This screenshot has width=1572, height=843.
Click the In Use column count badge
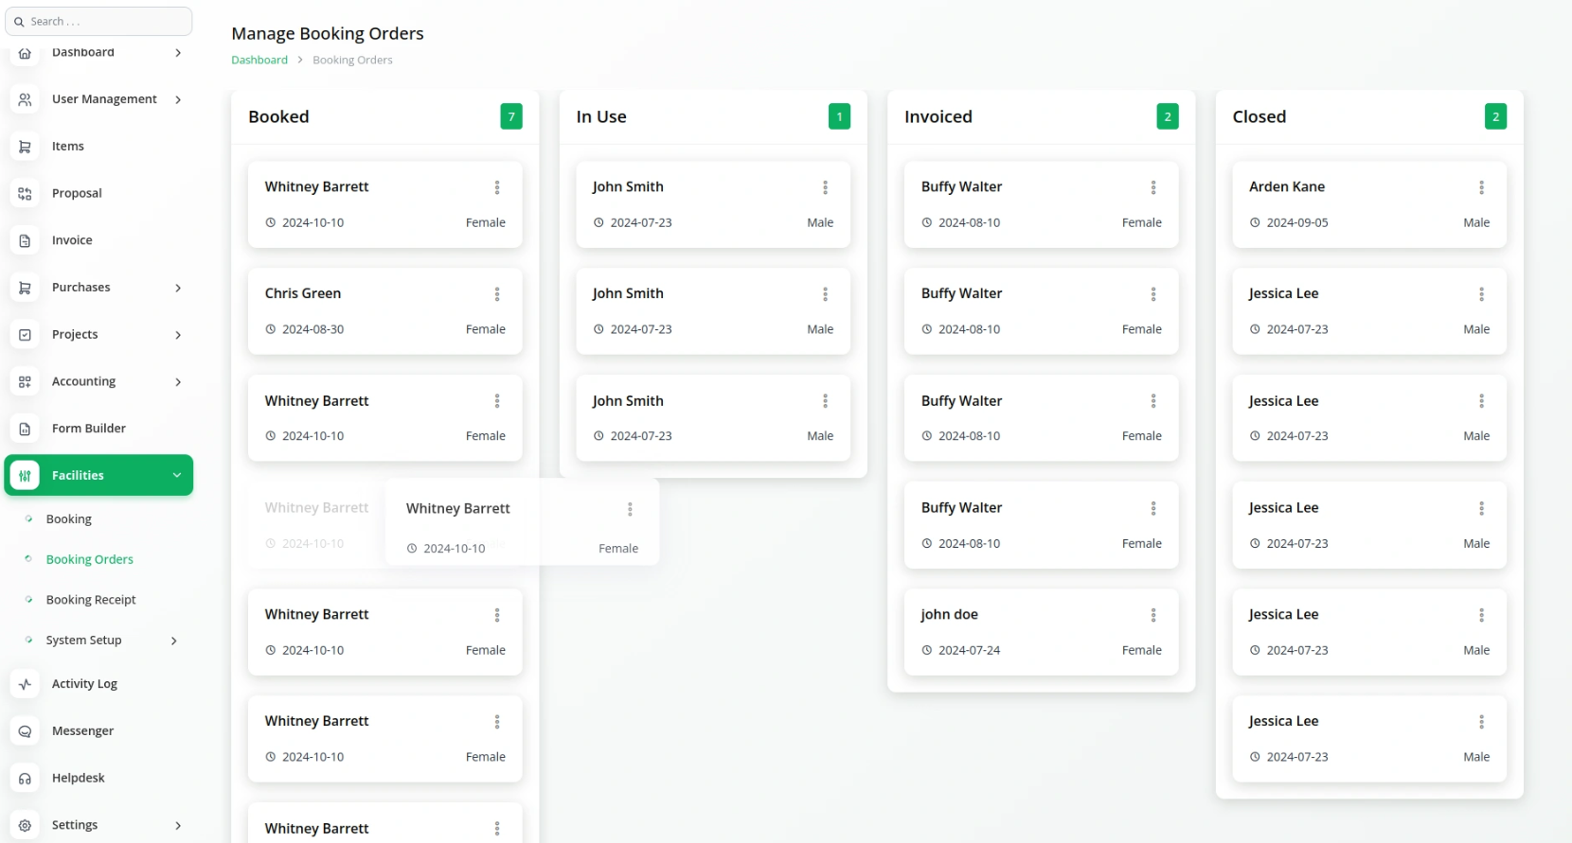(x=839, y=116)
